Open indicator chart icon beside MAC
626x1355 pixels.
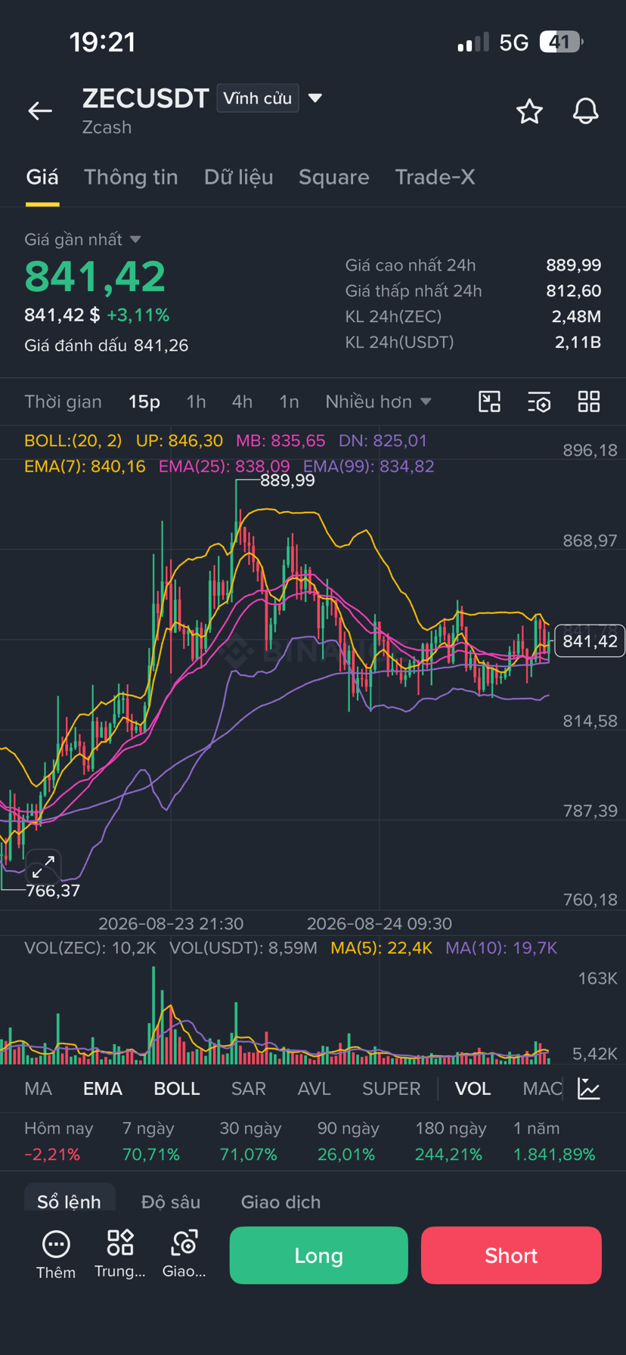tap(589, 1088)
